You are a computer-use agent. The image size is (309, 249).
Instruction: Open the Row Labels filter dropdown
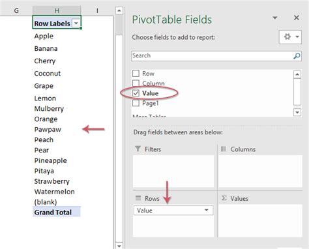[76, 23]
